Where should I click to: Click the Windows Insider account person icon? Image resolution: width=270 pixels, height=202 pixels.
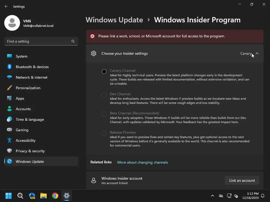94,180
